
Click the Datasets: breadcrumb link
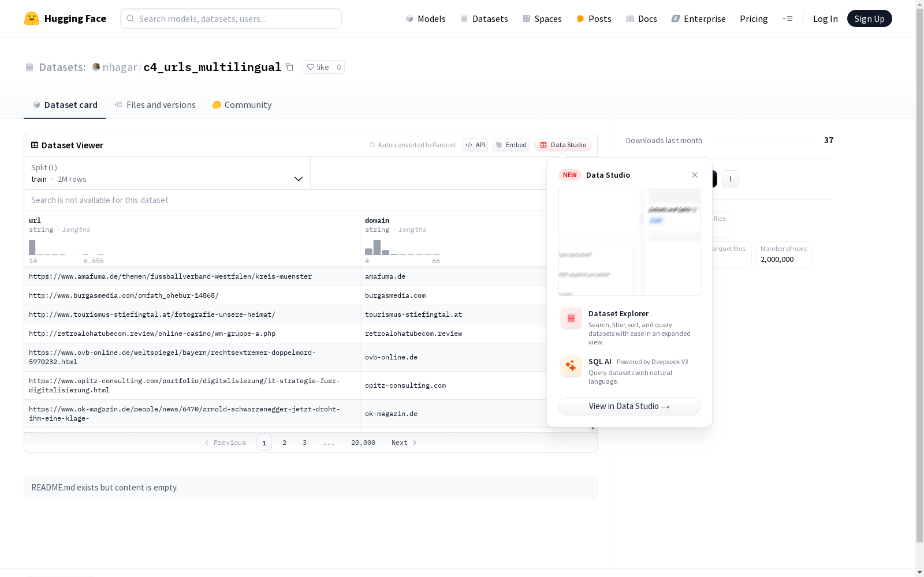tap(62, 67)
